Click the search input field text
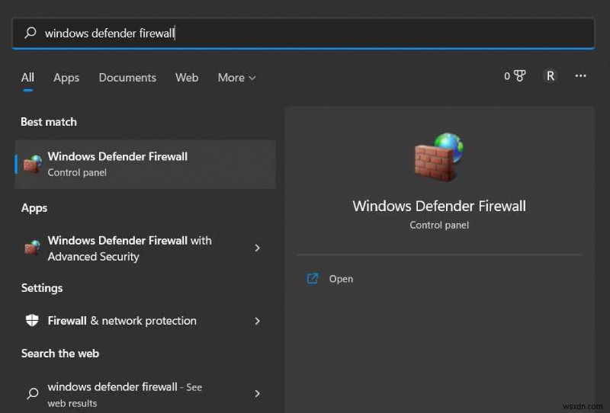 pyautogui.click(x=110, y=33)
